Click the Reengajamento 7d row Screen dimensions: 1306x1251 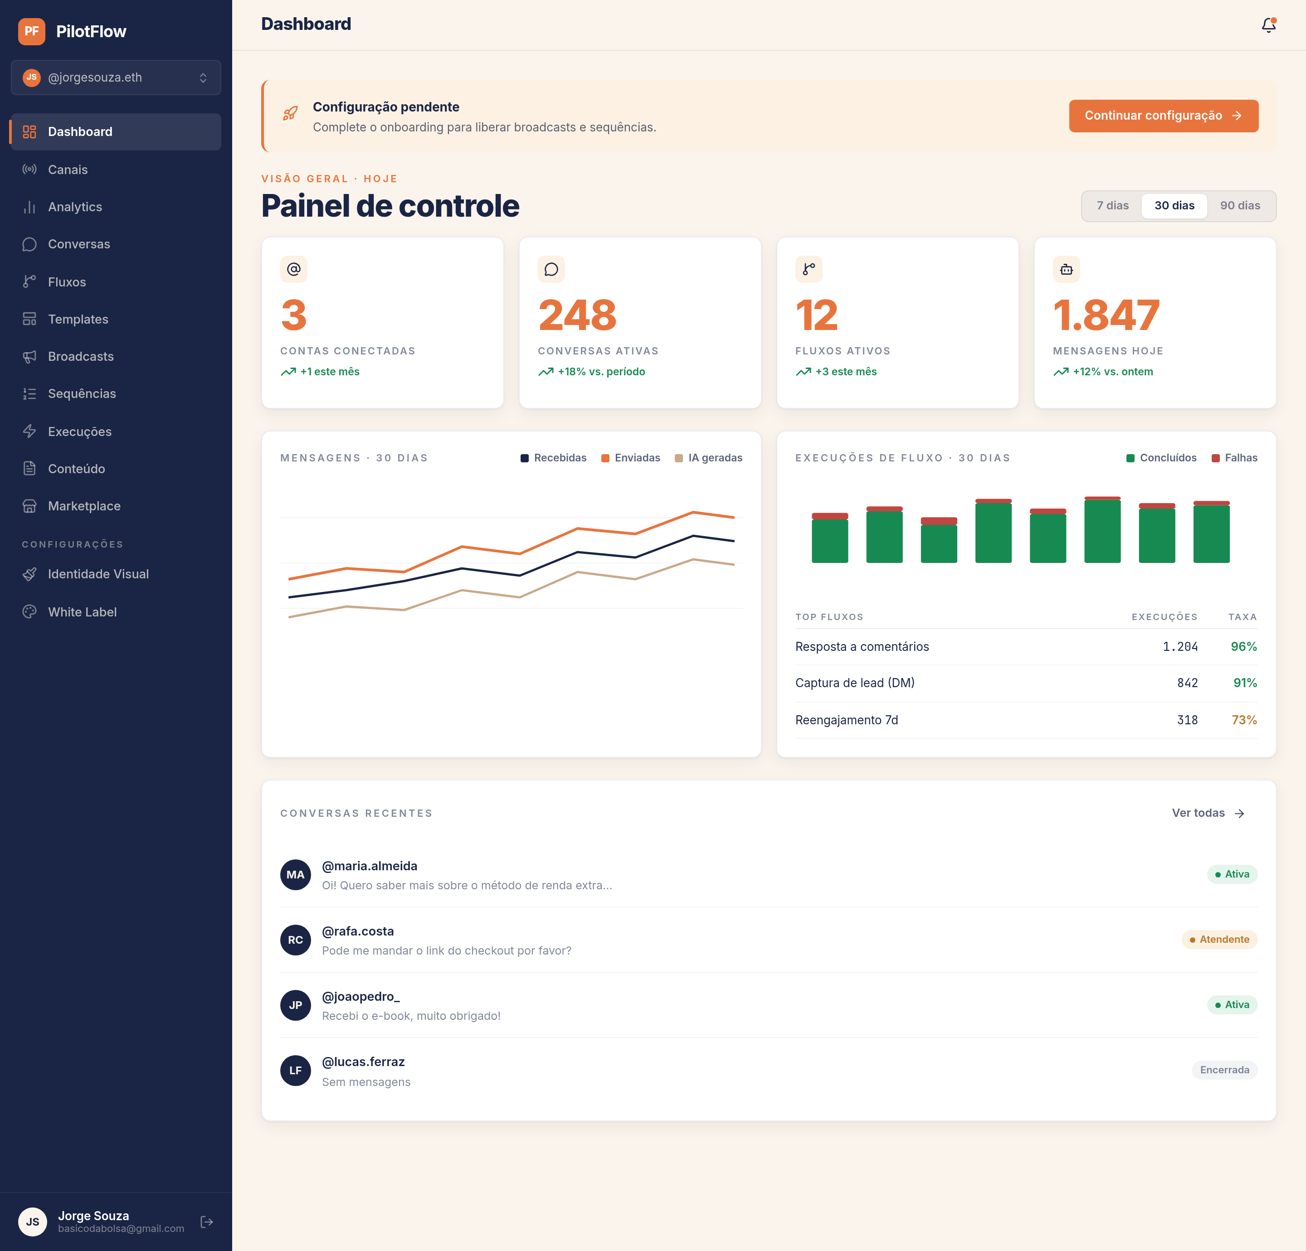pyautogui.click(x=1026, y=720)
